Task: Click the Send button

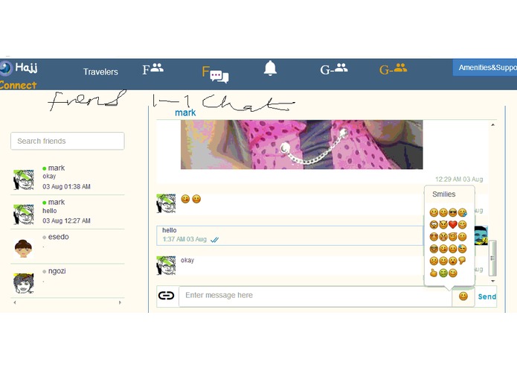Action: [487, 296]
